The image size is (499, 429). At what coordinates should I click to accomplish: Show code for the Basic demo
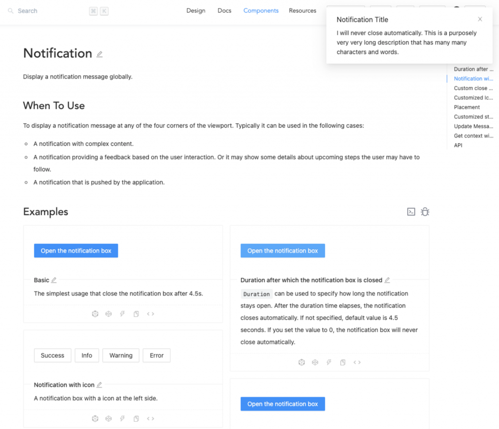151,314
